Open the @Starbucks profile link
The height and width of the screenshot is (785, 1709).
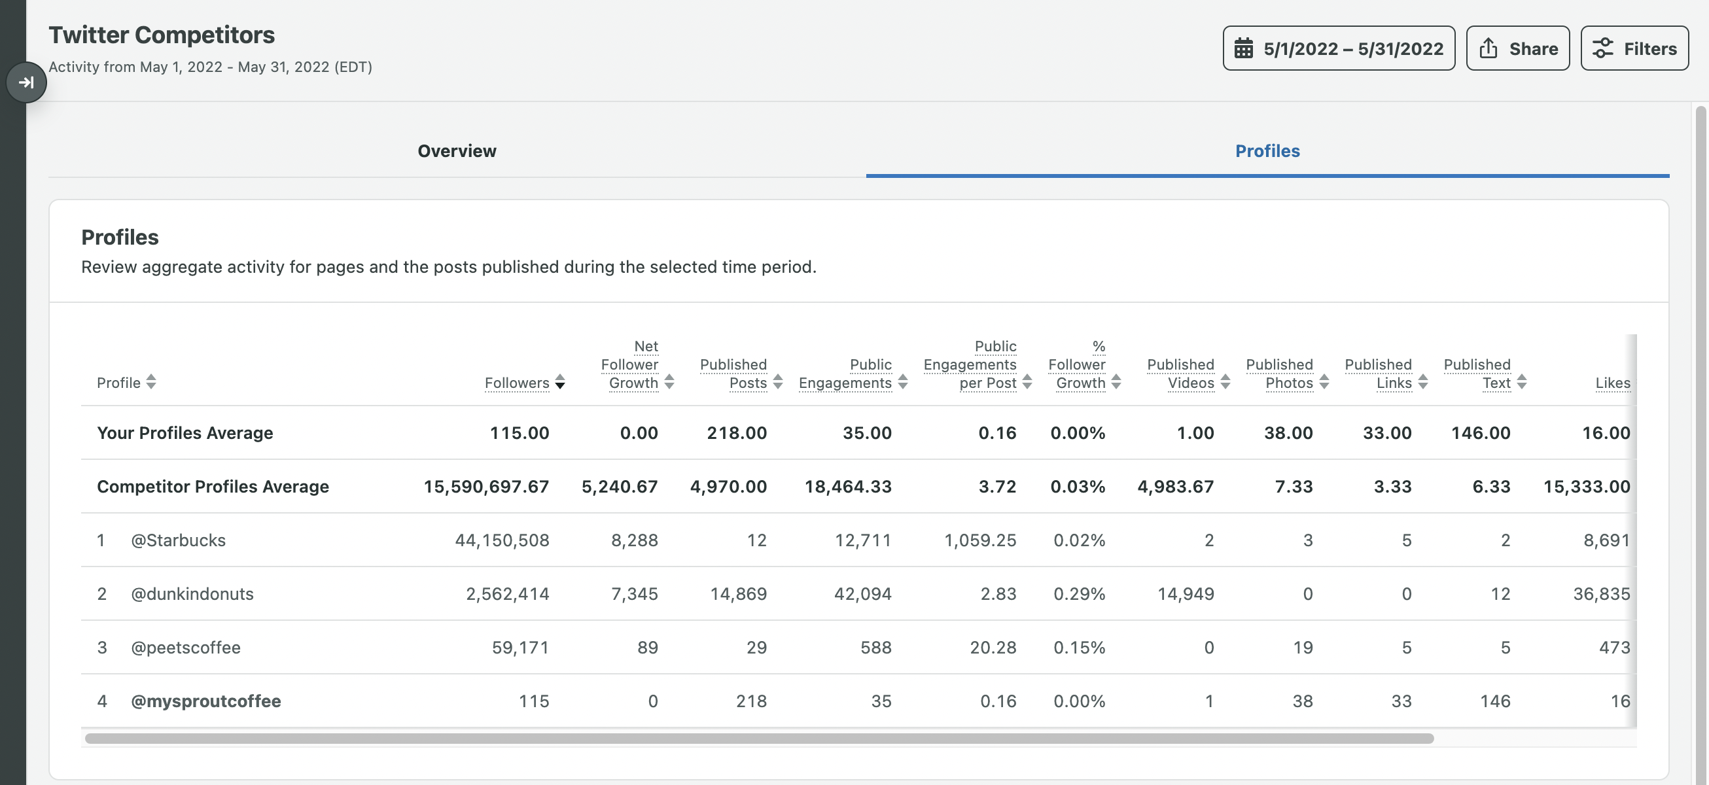[x=178, y=540]
